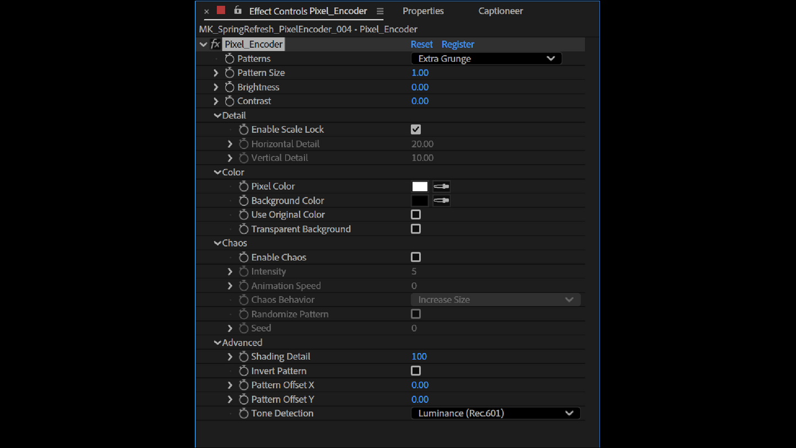This screenshot has width=796, height=448.
Task: Click the lock icon in the panel header
Action: tap(237, 10)
